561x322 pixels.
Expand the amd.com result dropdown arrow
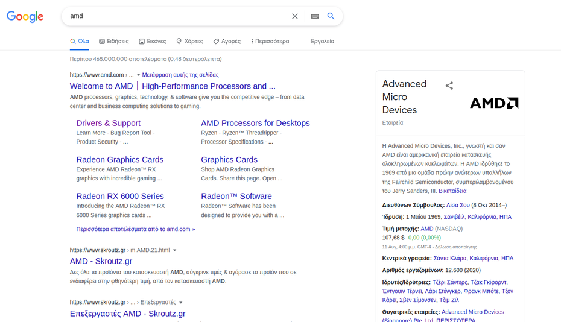click(138, 75)
